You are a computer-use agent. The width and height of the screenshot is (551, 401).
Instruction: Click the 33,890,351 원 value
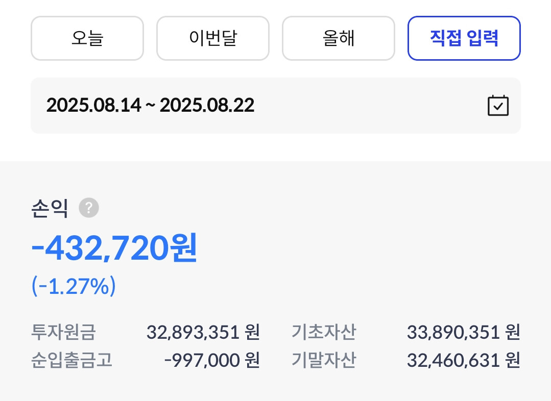coord(463,333)
